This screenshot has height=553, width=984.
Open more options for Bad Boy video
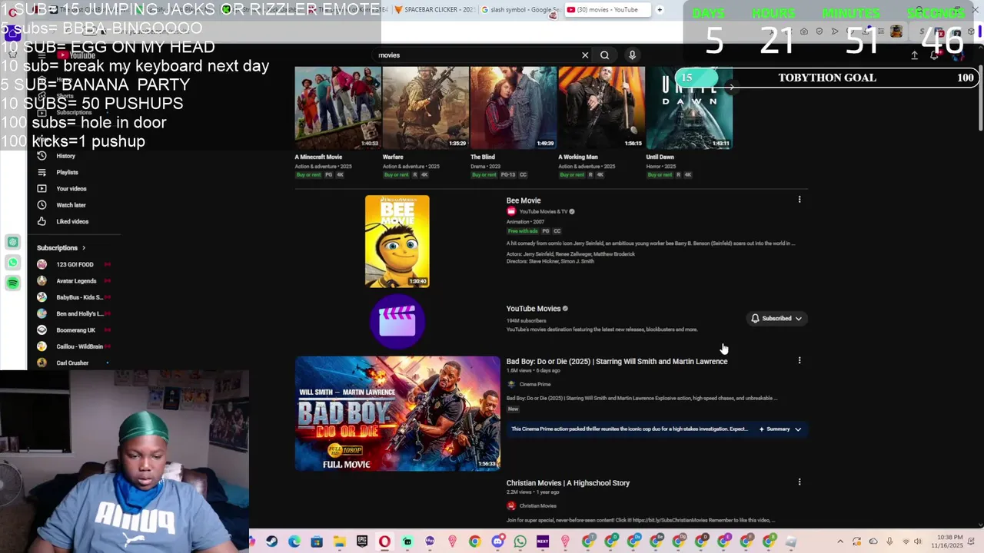coord(799,360)
